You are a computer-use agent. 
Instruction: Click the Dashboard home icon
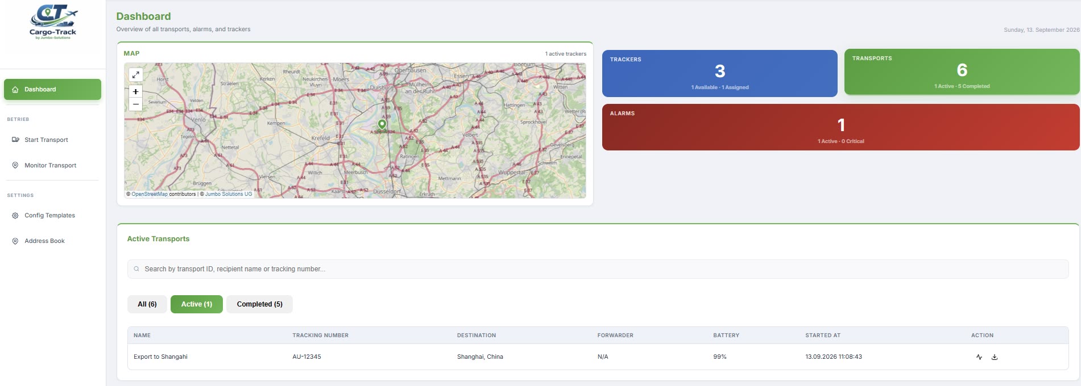[x=15, y=90]
